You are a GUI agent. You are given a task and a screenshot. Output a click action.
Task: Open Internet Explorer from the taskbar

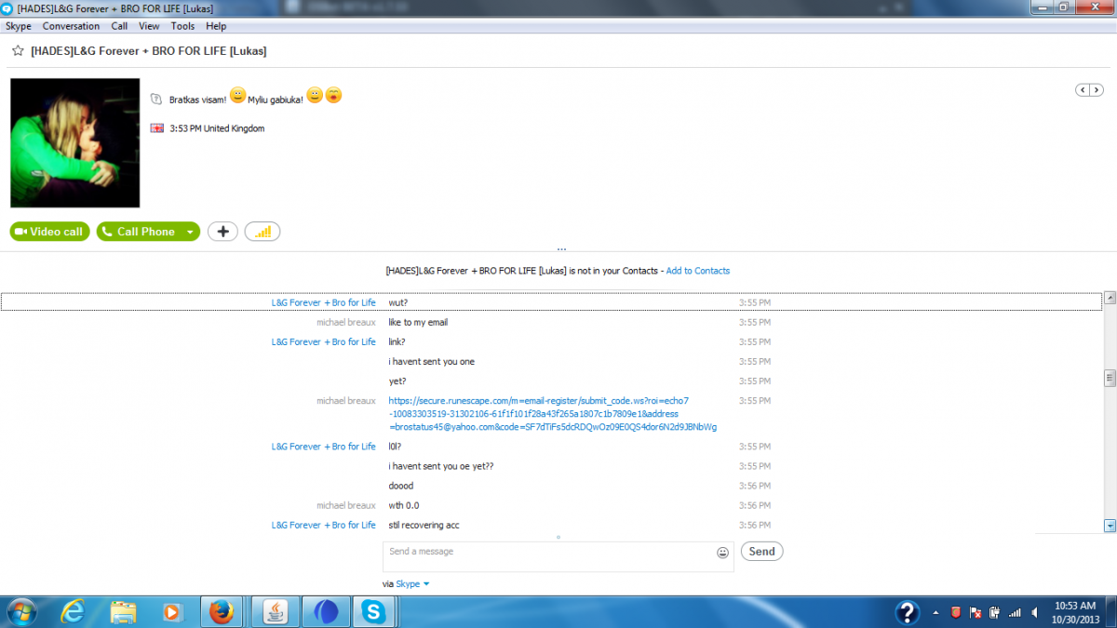(72, 611)
